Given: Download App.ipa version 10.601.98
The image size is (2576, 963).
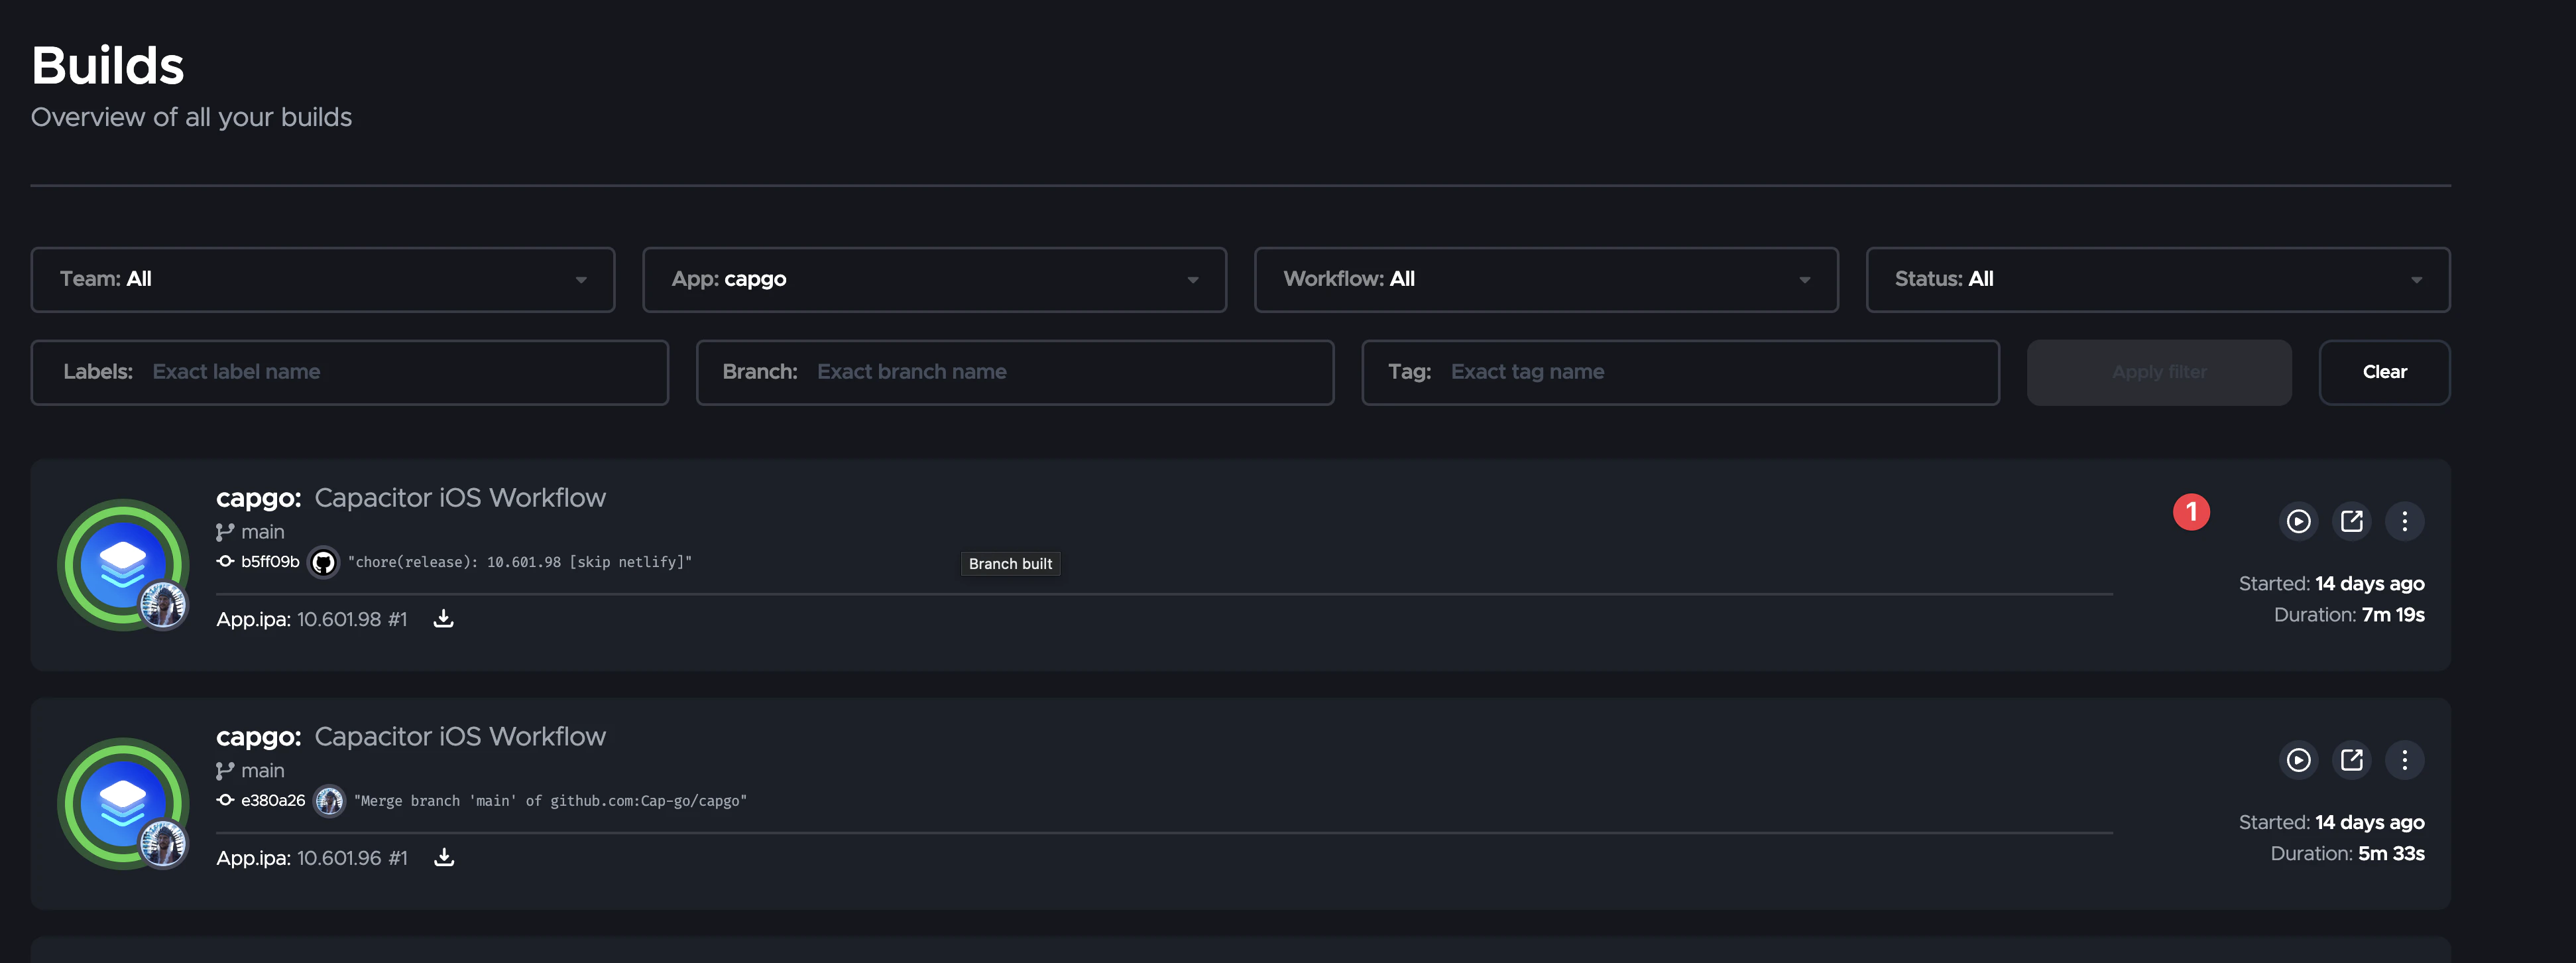Looking at the screenshot, I should (x=443, y=619).
